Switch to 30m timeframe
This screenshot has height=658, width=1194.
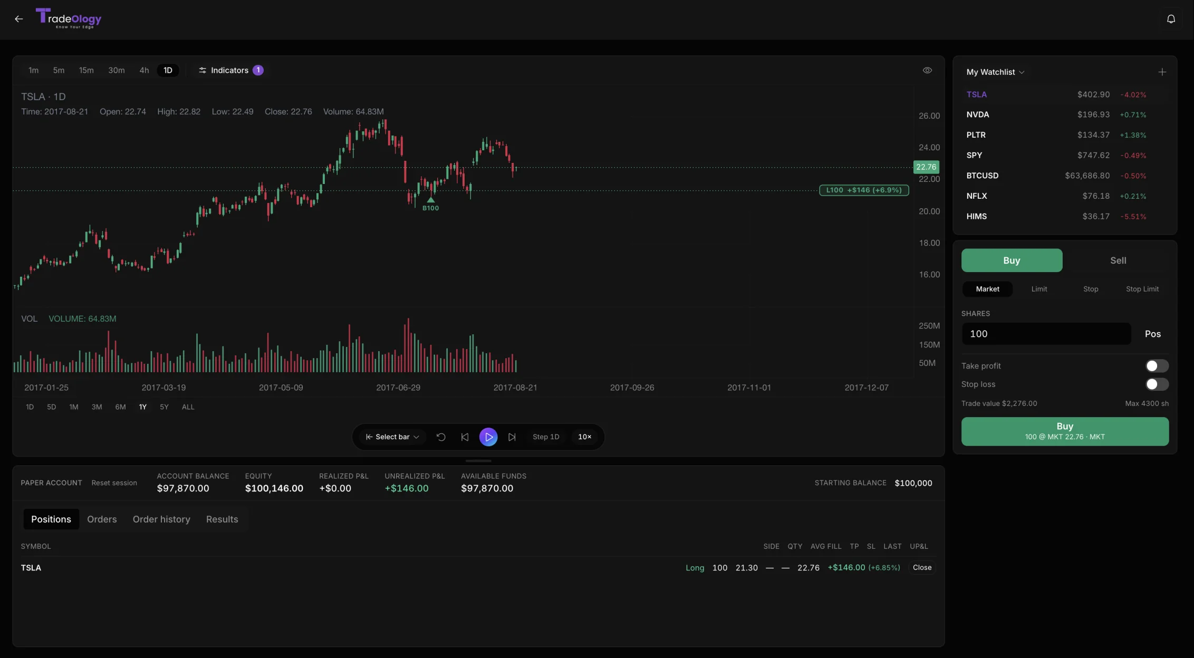(x=117, y=70)
